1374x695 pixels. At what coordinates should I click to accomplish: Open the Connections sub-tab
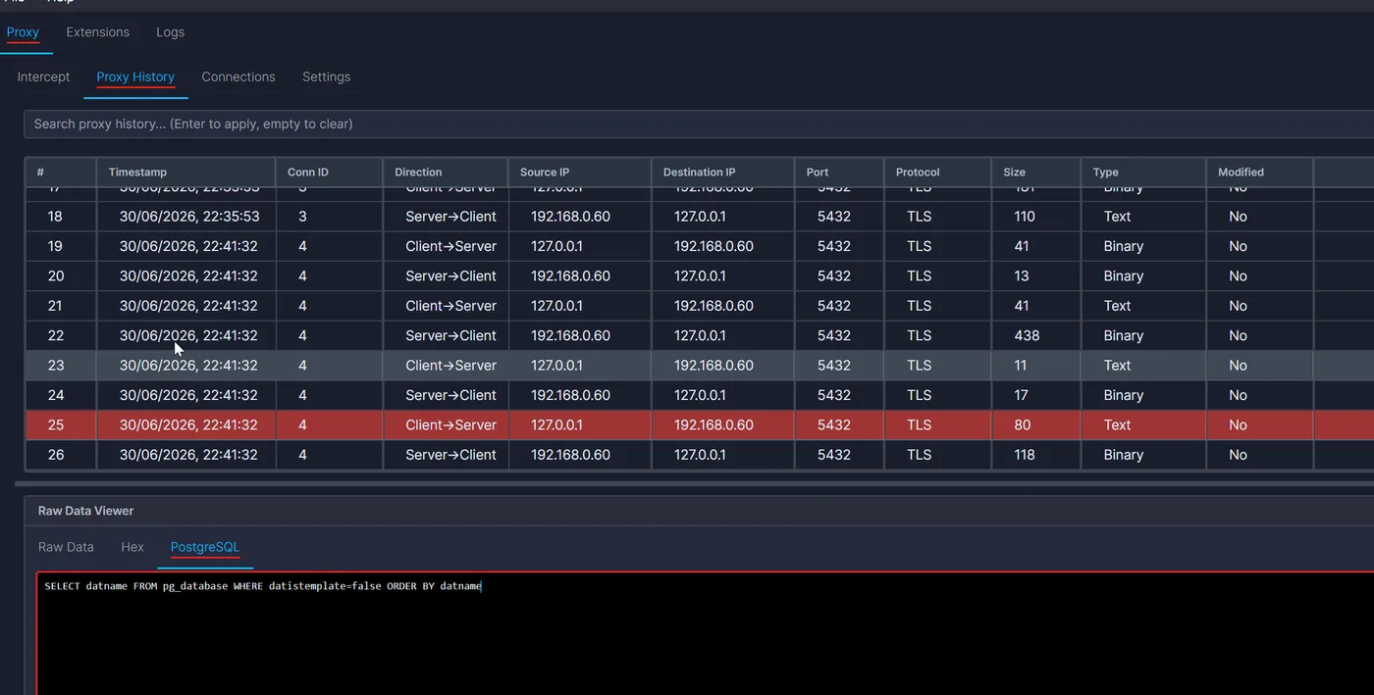(238, 76)
